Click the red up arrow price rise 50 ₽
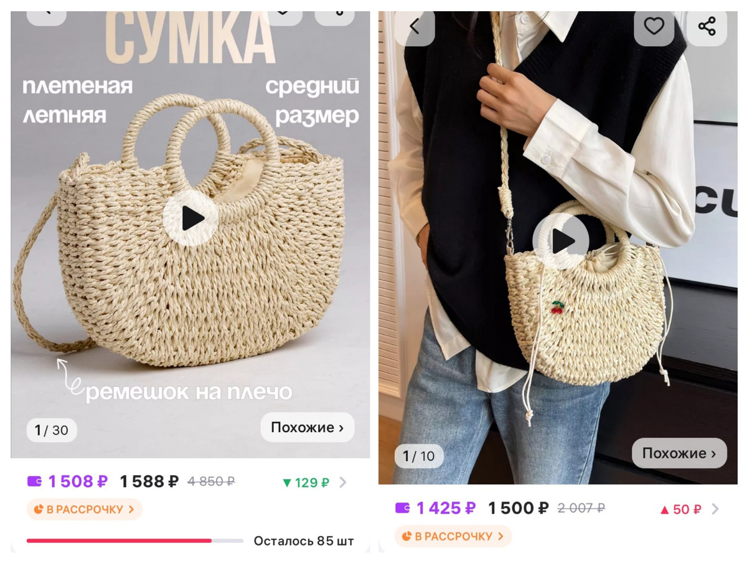 (680, 509)
